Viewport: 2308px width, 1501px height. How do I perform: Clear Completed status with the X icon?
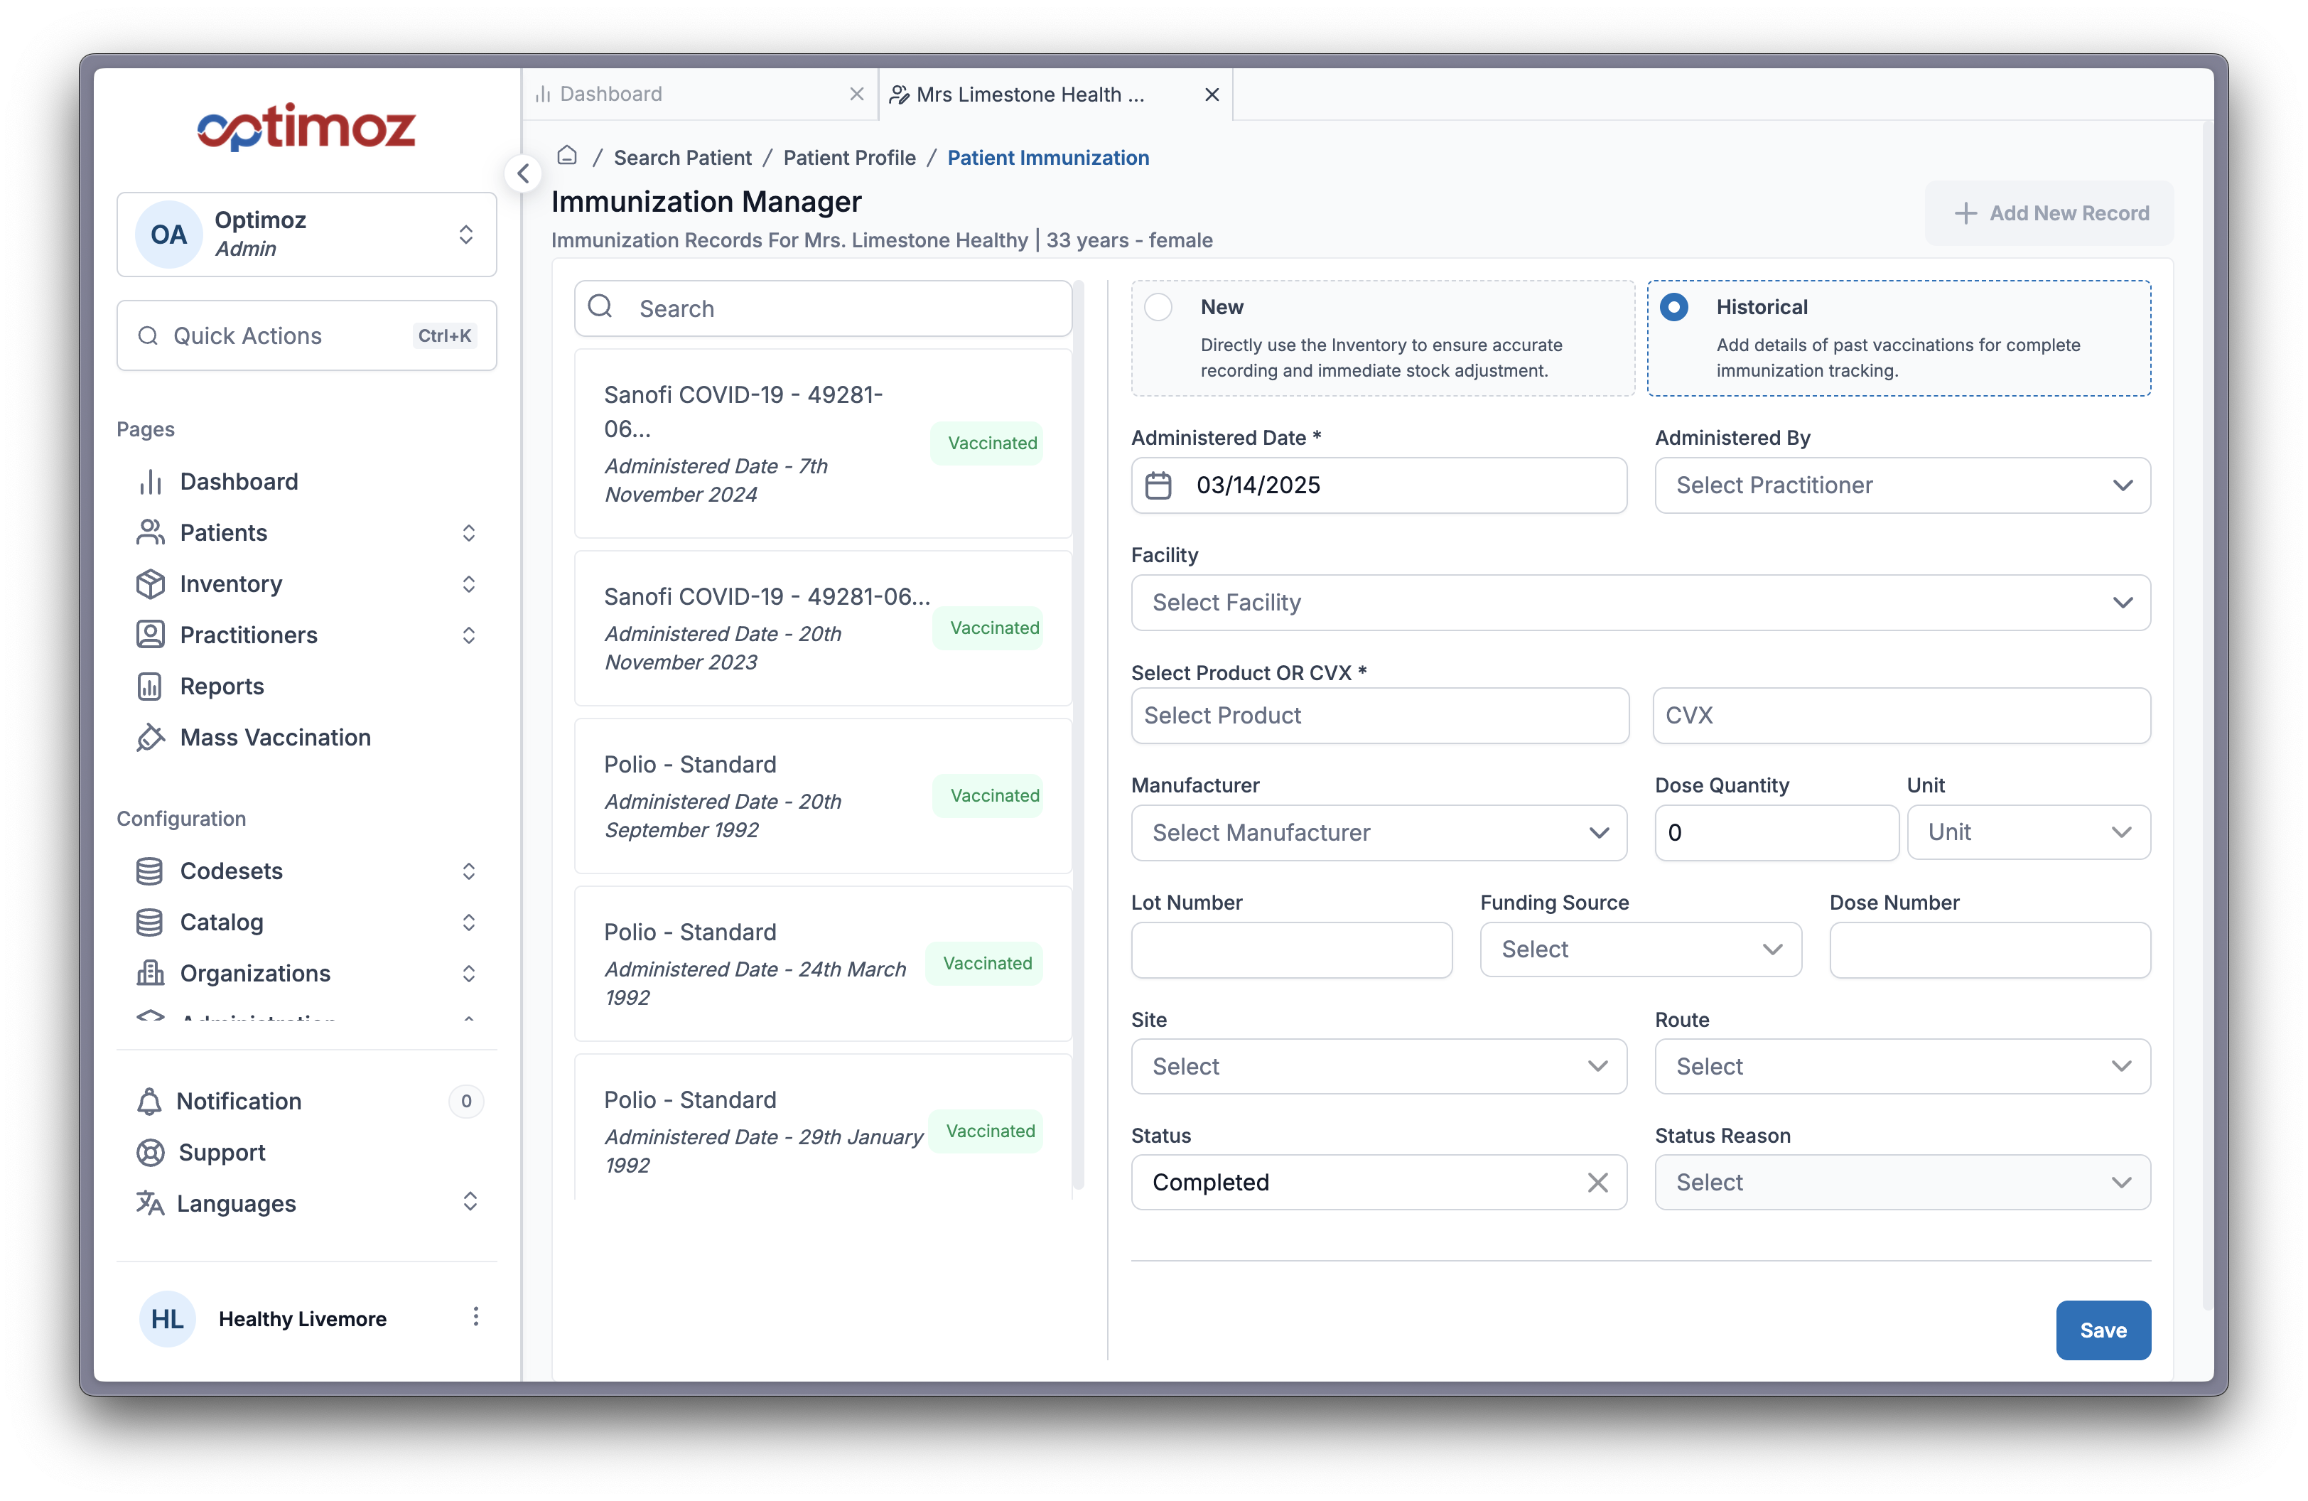point(1597,1182)
